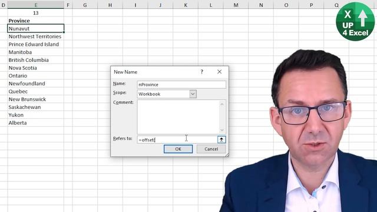The width and height of the screenshot is (377, 212).
Task: Select the cell containing 13
Action: (x=35, y=13)
